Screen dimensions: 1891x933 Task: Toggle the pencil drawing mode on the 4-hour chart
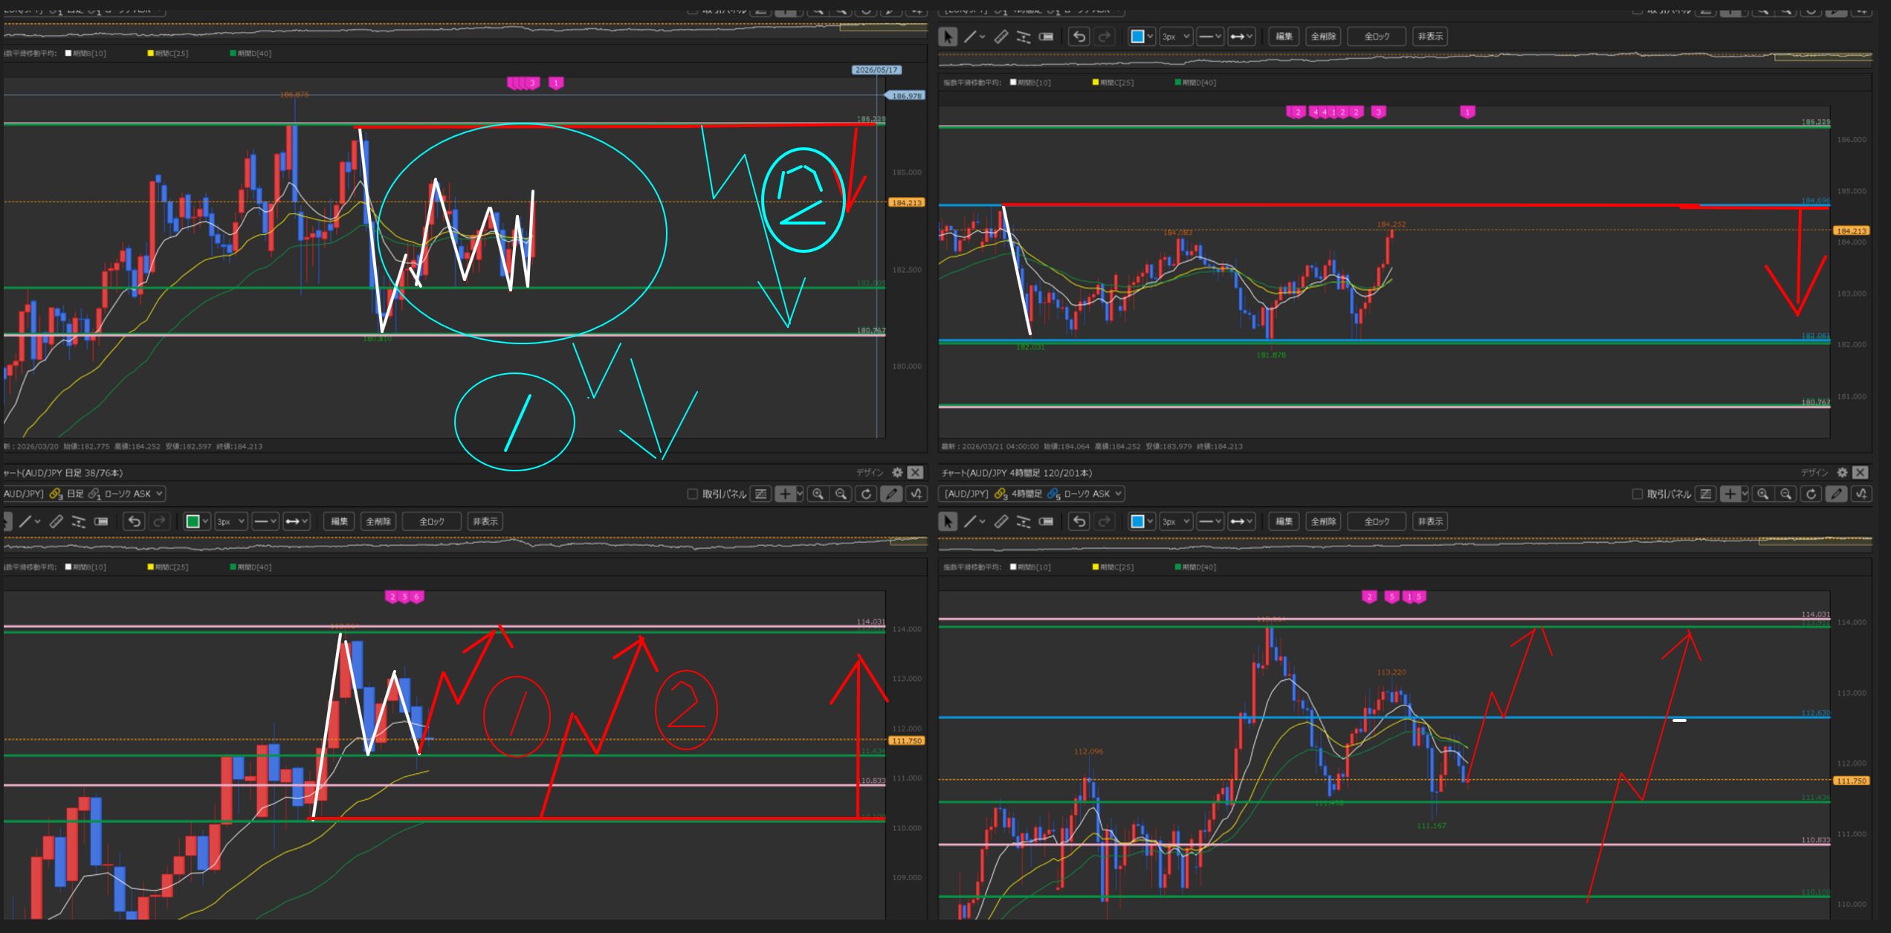(1836, 494)
